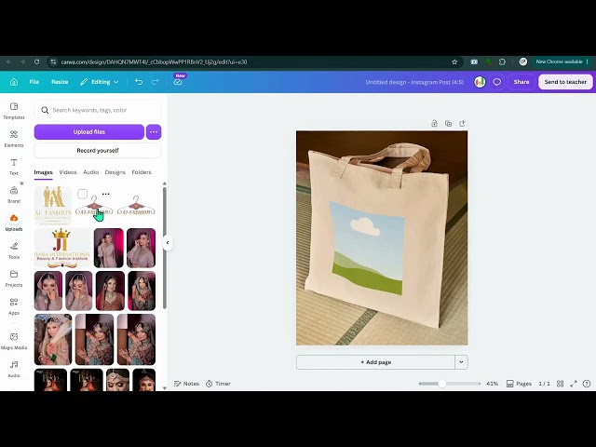Click Send to teacher button
Viewport: 596px width, 447px height.
565,82
